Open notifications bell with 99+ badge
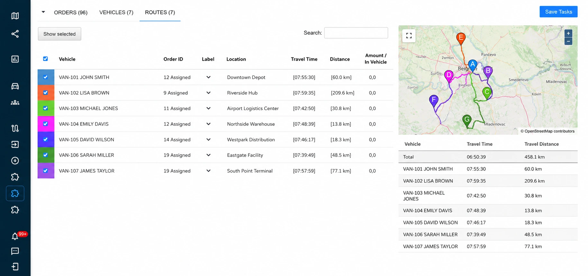Screen dimensions: 588x276 15,237
